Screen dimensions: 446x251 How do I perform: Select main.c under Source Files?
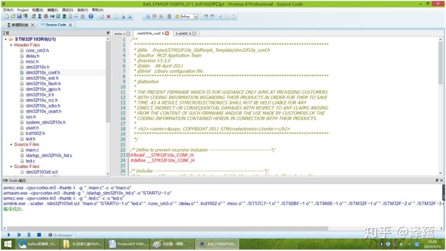tap(32, 150)
